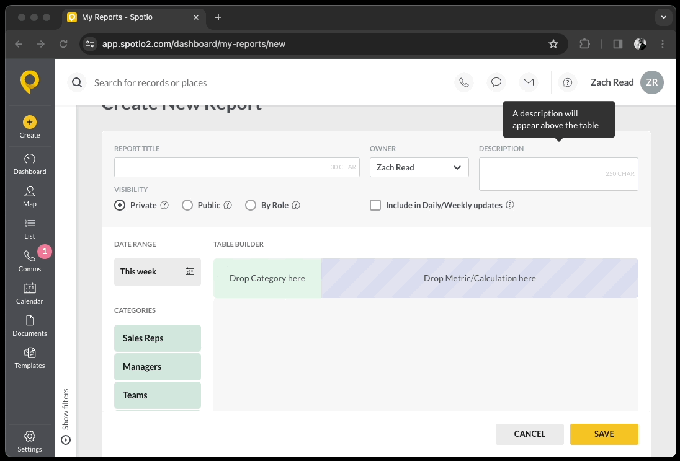The image size is (680, 461).
Task: Click the Comms notification badge 1
Action: tap(44, 252)
